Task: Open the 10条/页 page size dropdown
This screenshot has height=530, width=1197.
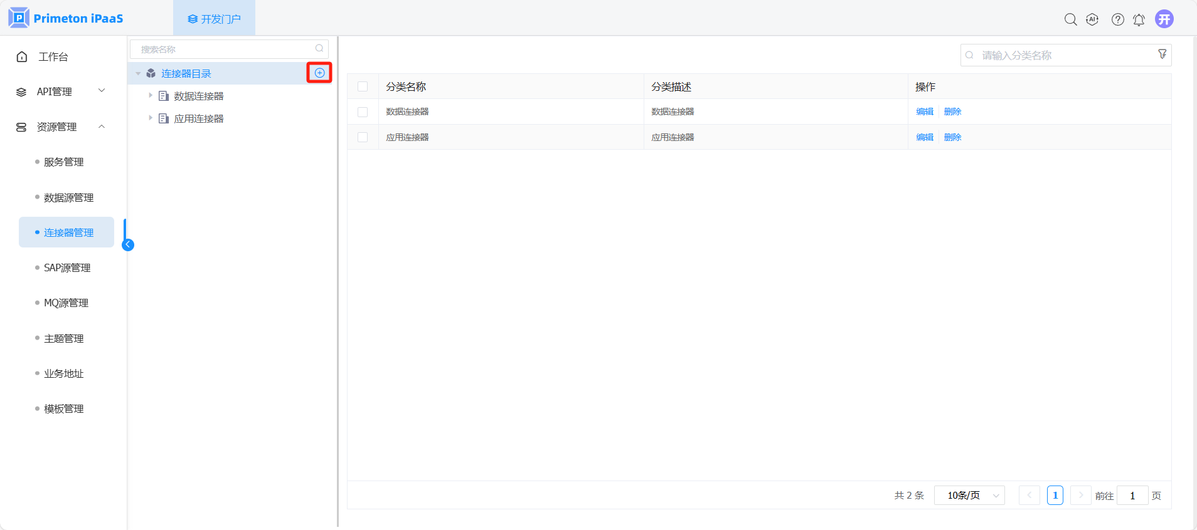Action: click(969, 496)
